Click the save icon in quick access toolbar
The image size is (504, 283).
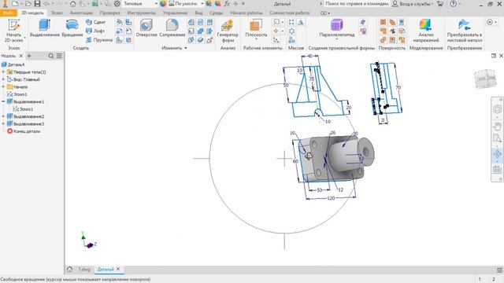(37, 4)
